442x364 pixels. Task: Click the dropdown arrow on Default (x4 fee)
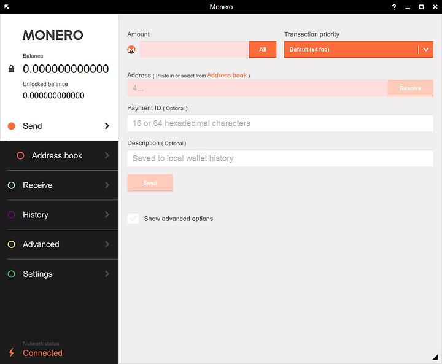tap(426, 50)
